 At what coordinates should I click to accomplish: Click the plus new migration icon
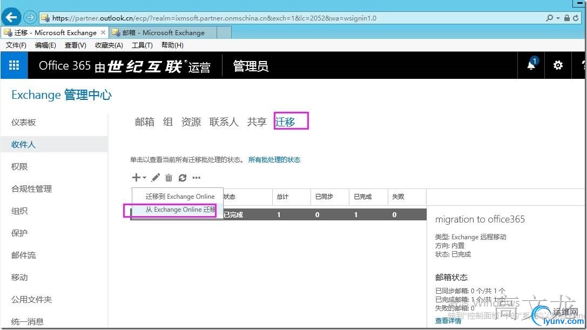[136, 177]
